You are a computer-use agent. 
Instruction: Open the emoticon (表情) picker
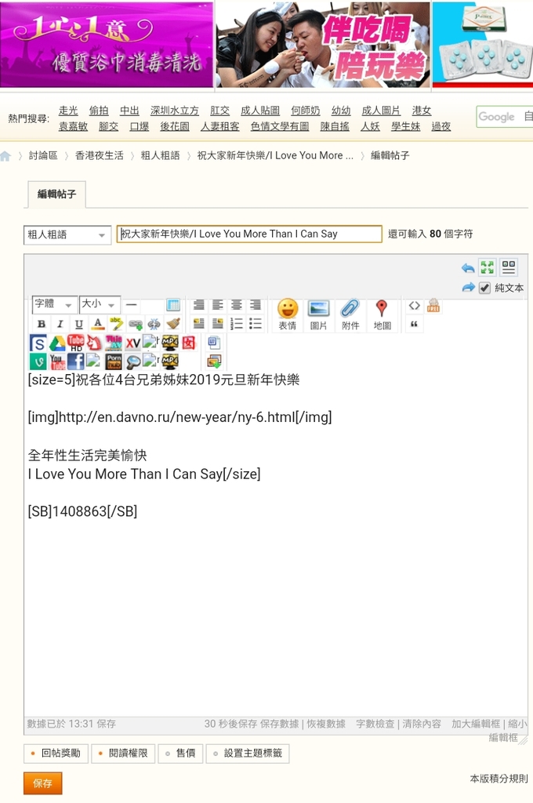click(288, 314)
